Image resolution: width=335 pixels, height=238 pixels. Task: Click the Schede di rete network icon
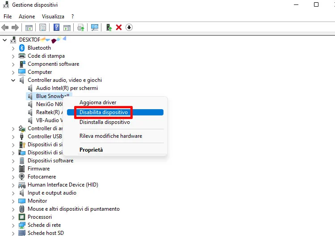[22, 225]
